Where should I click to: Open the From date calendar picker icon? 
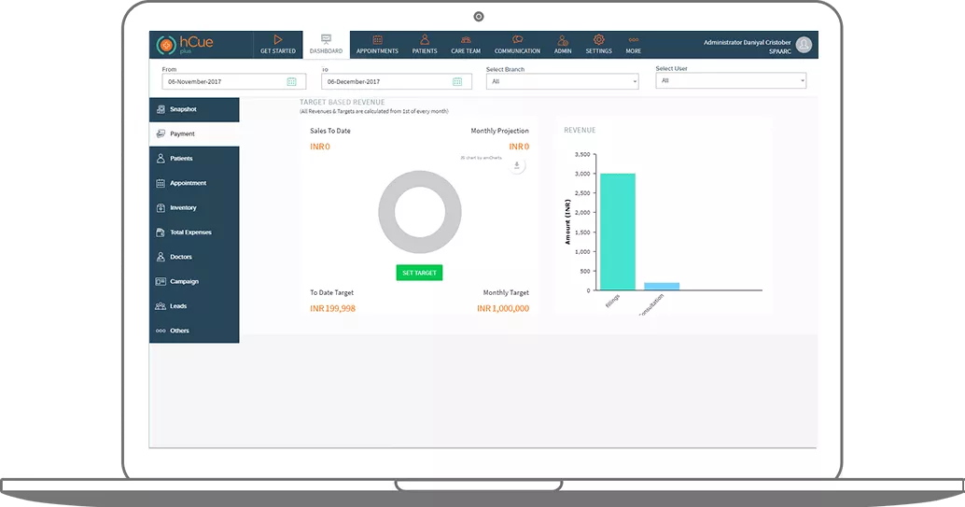(292, 81)
